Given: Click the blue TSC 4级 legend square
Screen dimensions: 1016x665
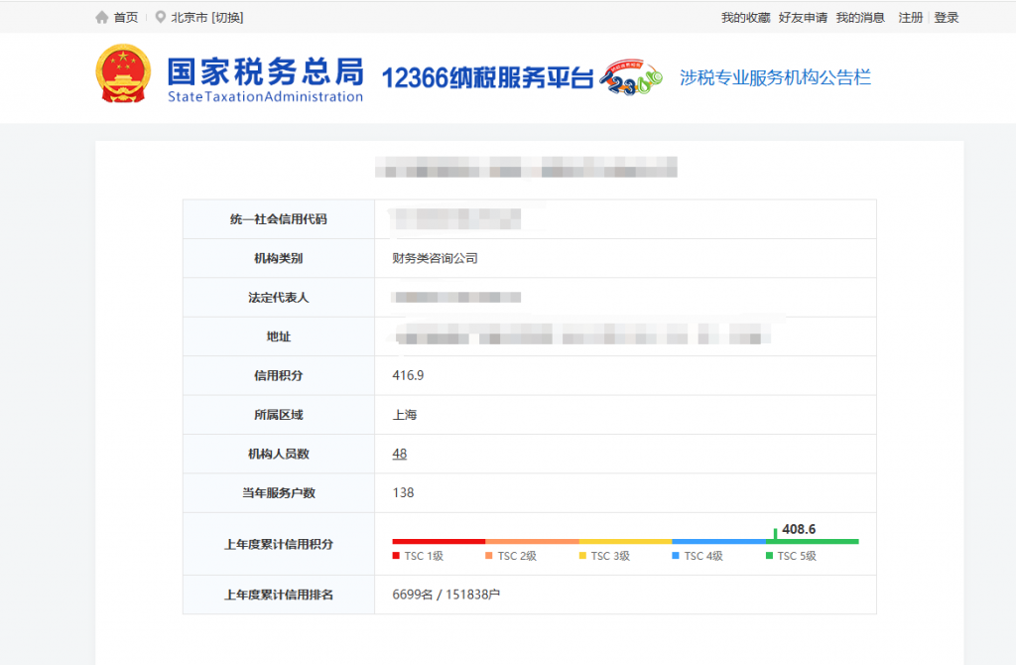Looking at the screenshot, I should tap(673, 556).
